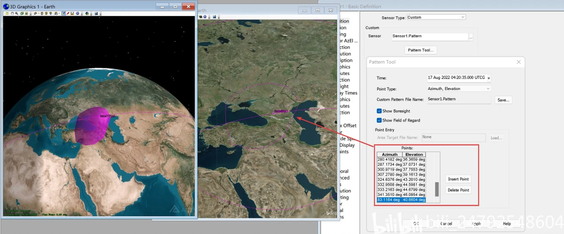Click the snapshot icon in second Earth window toolbar
Screen dimensions: 564x234
coord(214,17)
